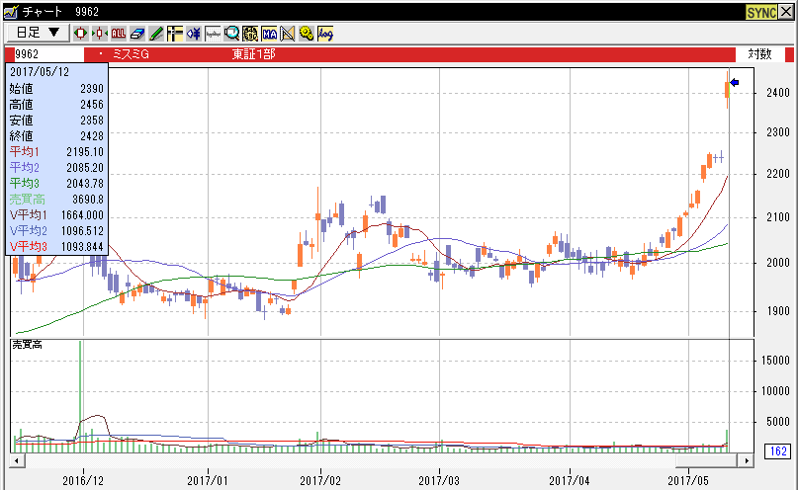Click the gold gear settings icon

(x=307, y=33)
